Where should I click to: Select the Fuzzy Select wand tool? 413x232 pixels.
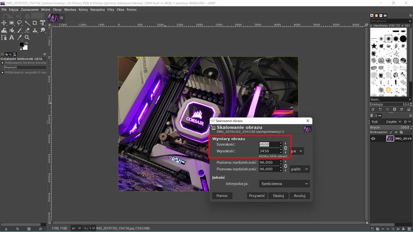pyautogui.click(x=27, y=23)
